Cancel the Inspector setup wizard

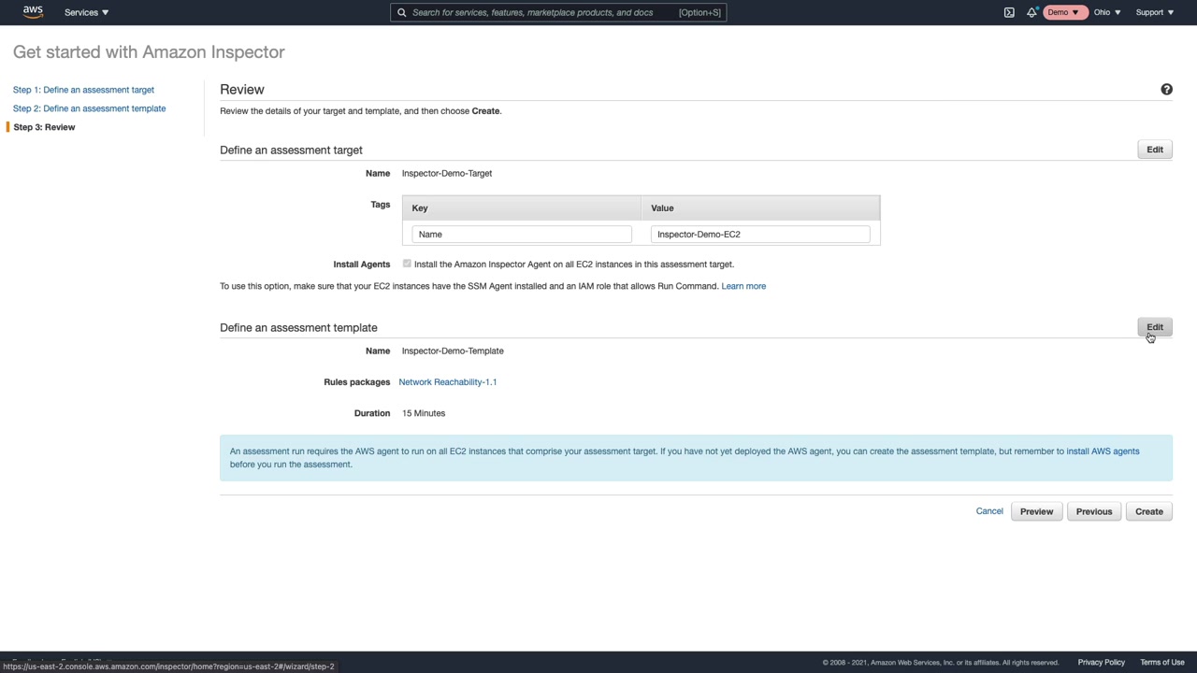(989, 511)
